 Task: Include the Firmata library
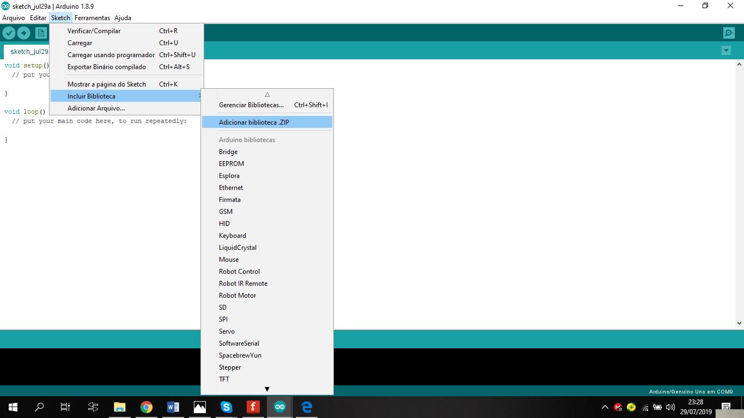point(267,200)
